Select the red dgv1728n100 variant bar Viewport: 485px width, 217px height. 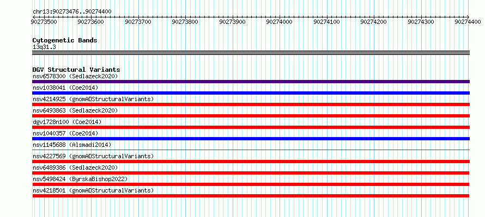coord(251,127)
